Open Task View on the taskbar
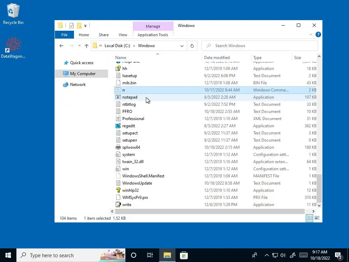 [150, 255]
